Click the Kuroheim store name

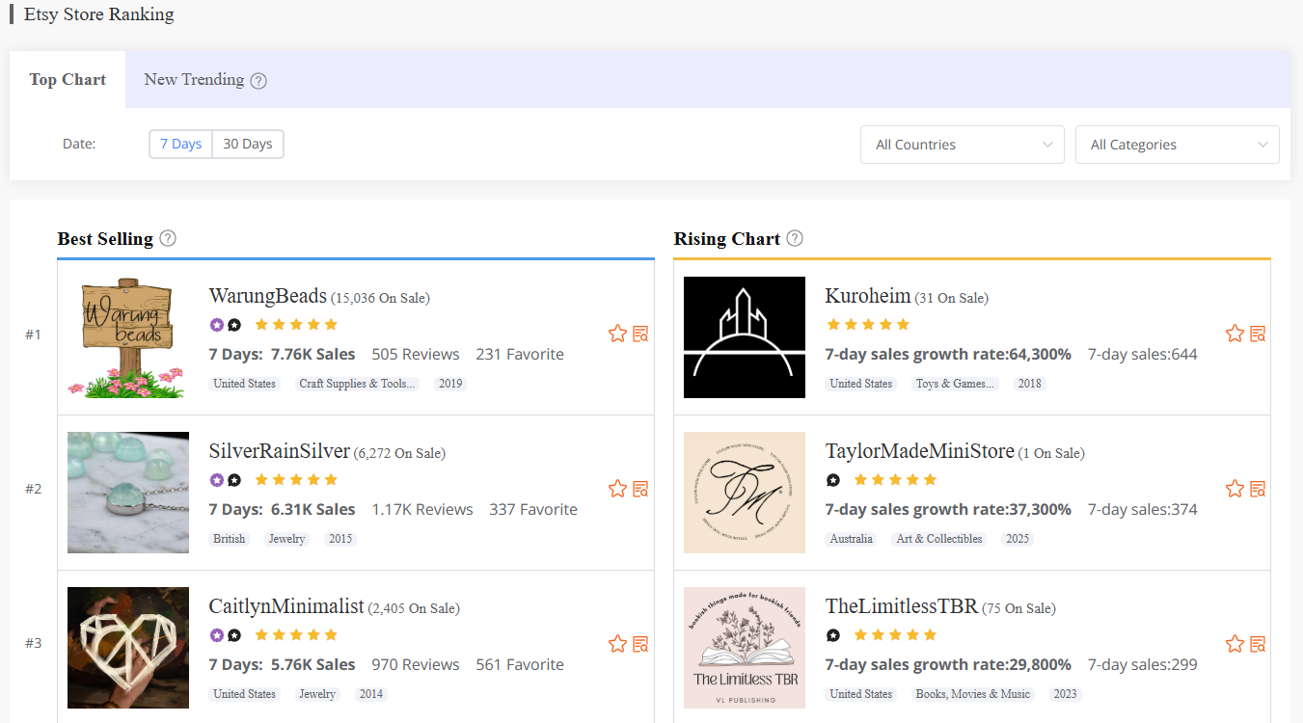tap(868, 296)
